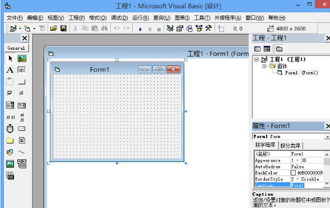Open the Properties Window toolbar icon

180,29
